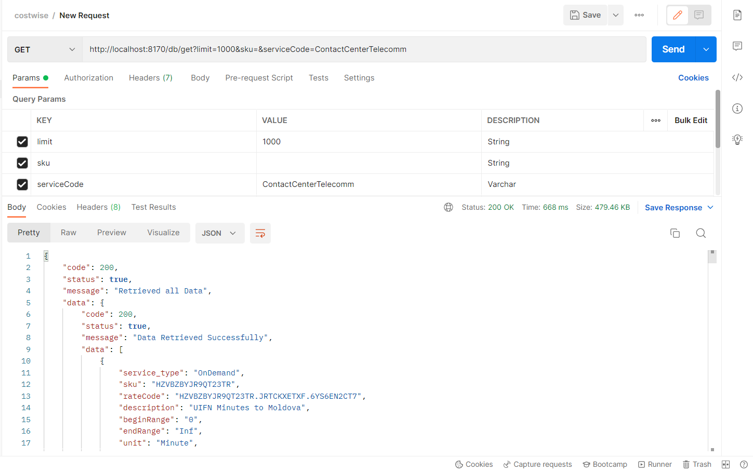Select the Raw response view
This screenshot has width=753, height=472.
(69, 233)
